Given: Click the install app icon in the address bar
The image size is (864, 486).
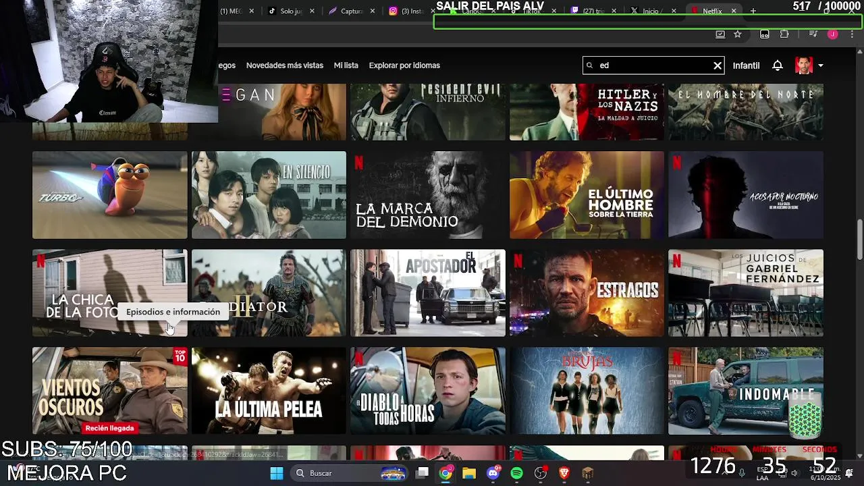Looking at the screenshot, I should click(x=720, y=34).
